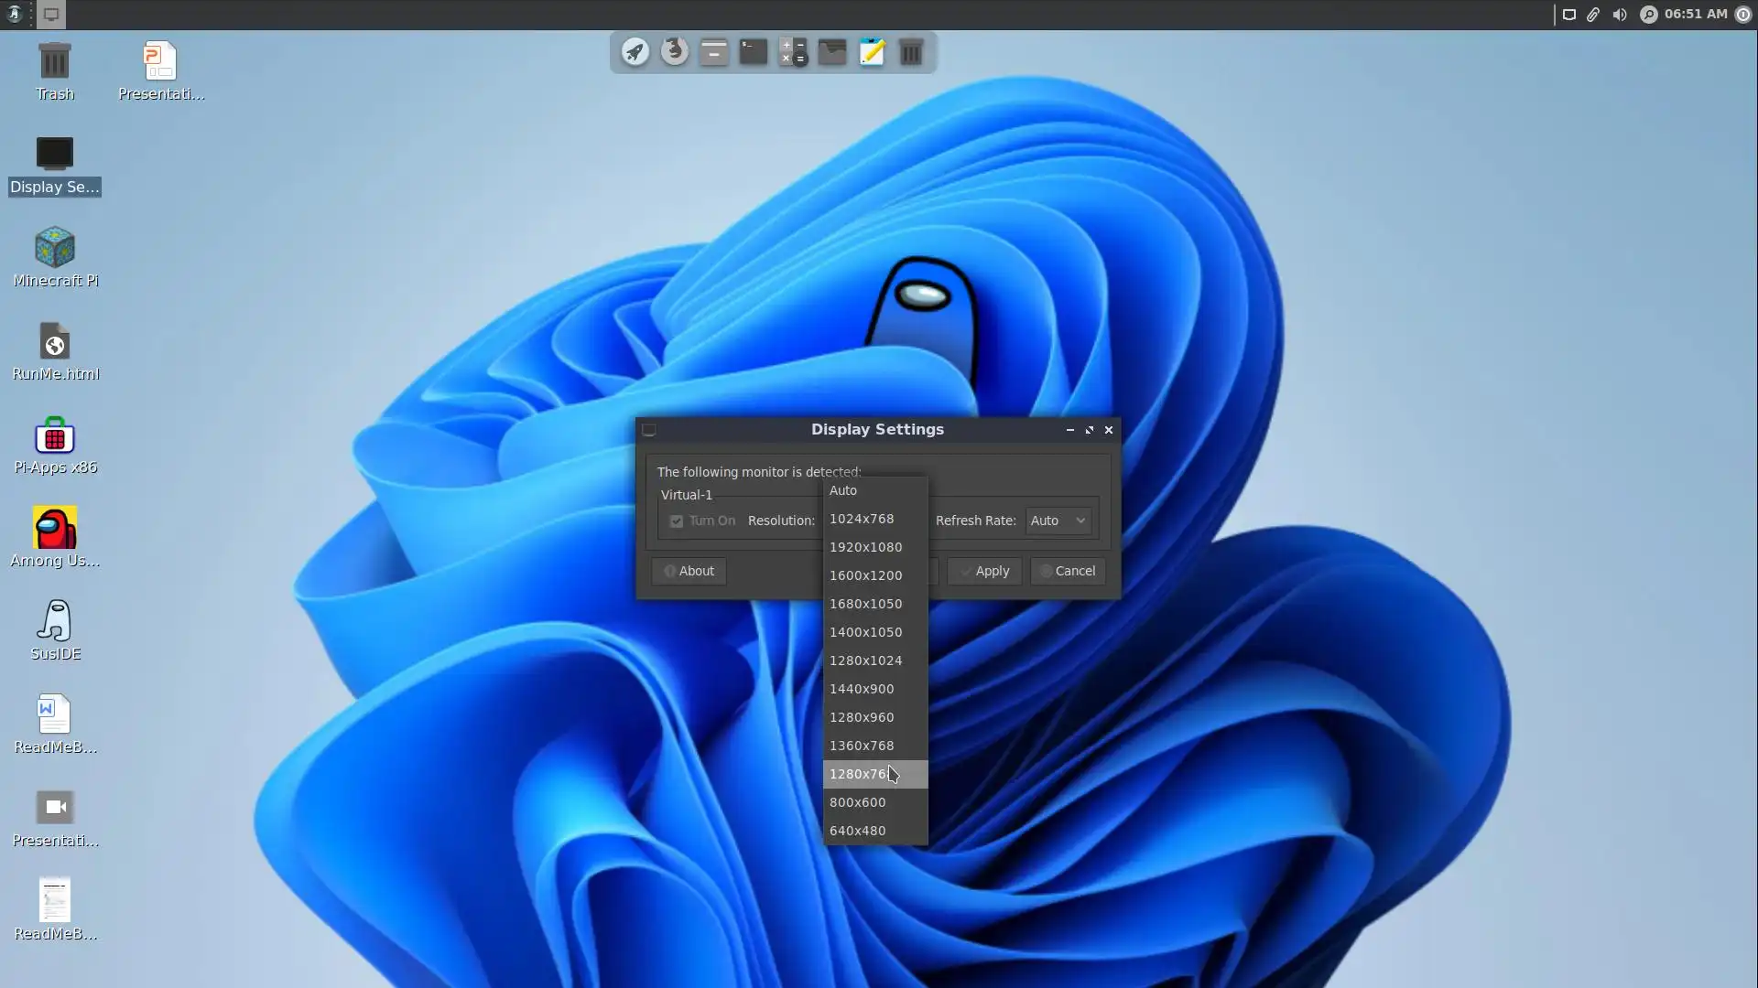Click the volume speaker tray icon
The height and width of the screenshot is (988, 1758).
click(1620, 15)
